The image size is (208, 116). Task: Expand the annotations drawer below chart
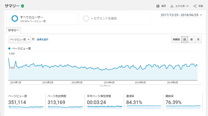point(105,85)
